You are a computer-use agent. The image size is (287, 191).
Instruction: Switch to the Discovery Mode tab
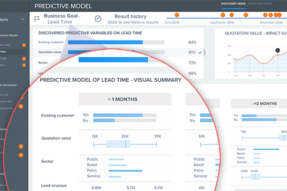pos(233,4)
